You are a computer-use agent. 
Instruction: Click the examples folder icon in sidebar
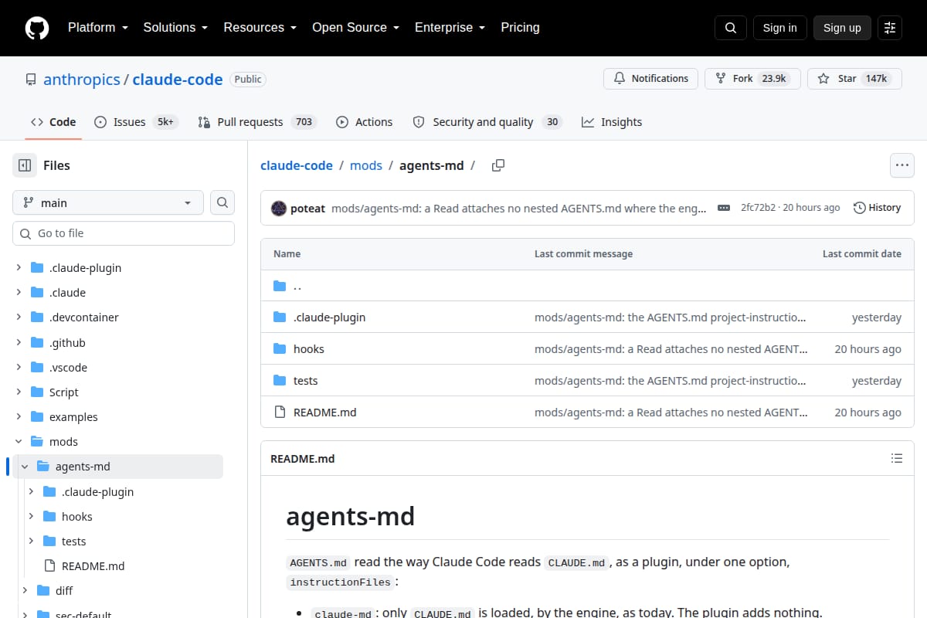coord(36,417)
